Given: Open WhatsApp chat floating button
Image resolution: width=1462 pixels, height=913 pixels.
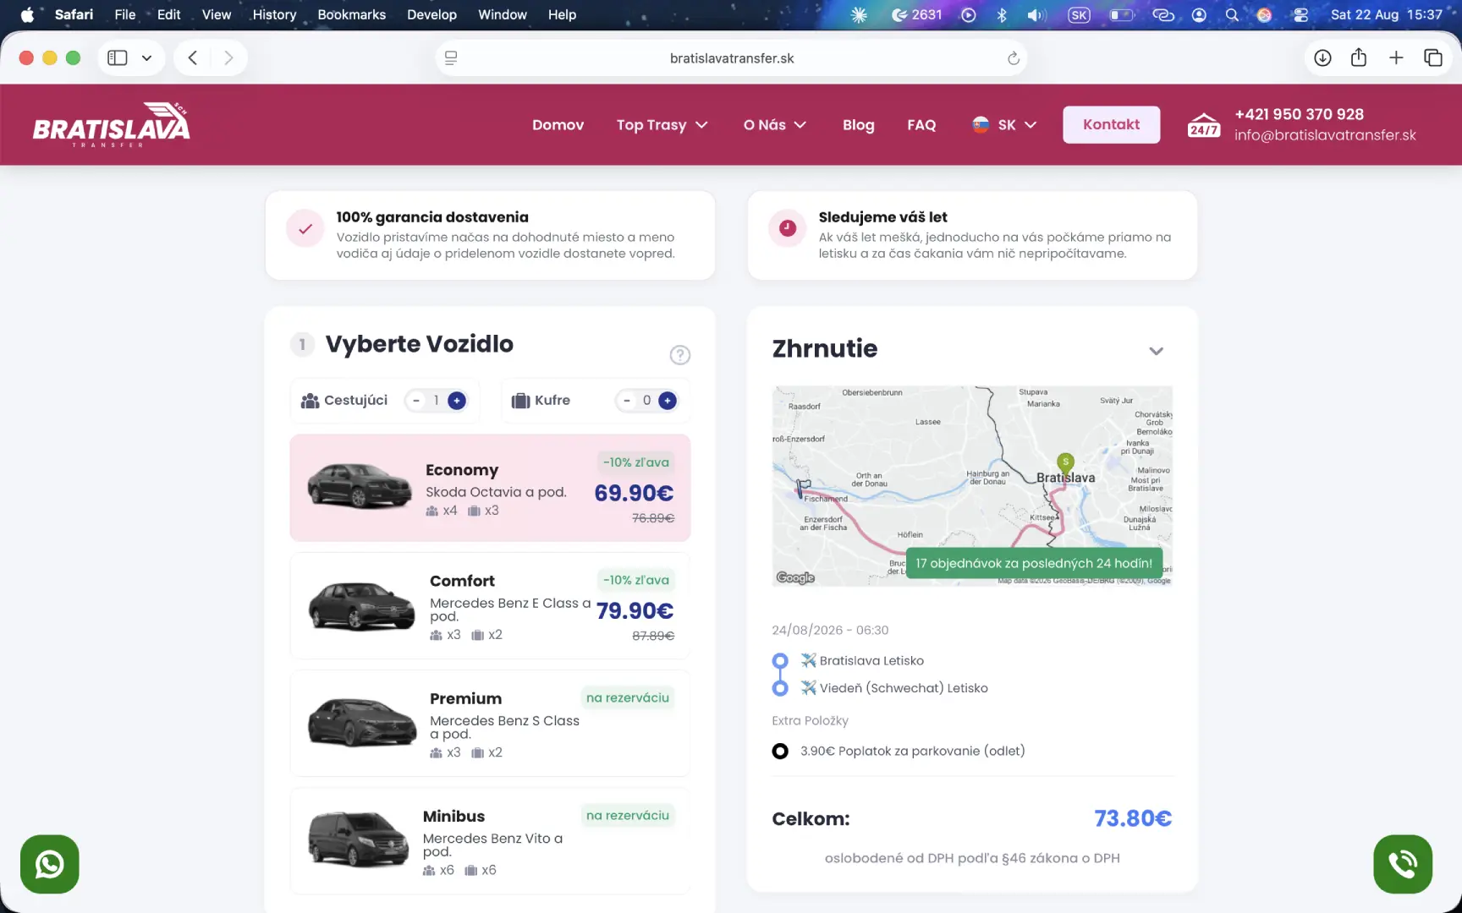Looking at the screenshot, I should coord(50,864).
